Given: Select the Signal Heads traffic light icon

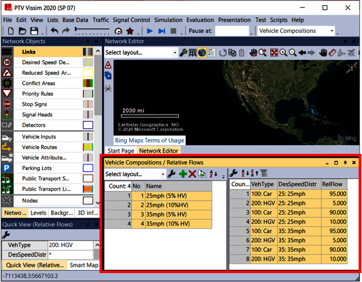Looking at the screenshot, I should coord(7,115).
